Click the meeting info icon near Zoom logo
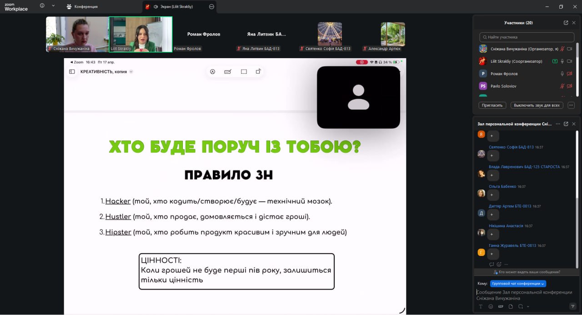Screen dimensions: 582x315 click(x=42, y=6)
